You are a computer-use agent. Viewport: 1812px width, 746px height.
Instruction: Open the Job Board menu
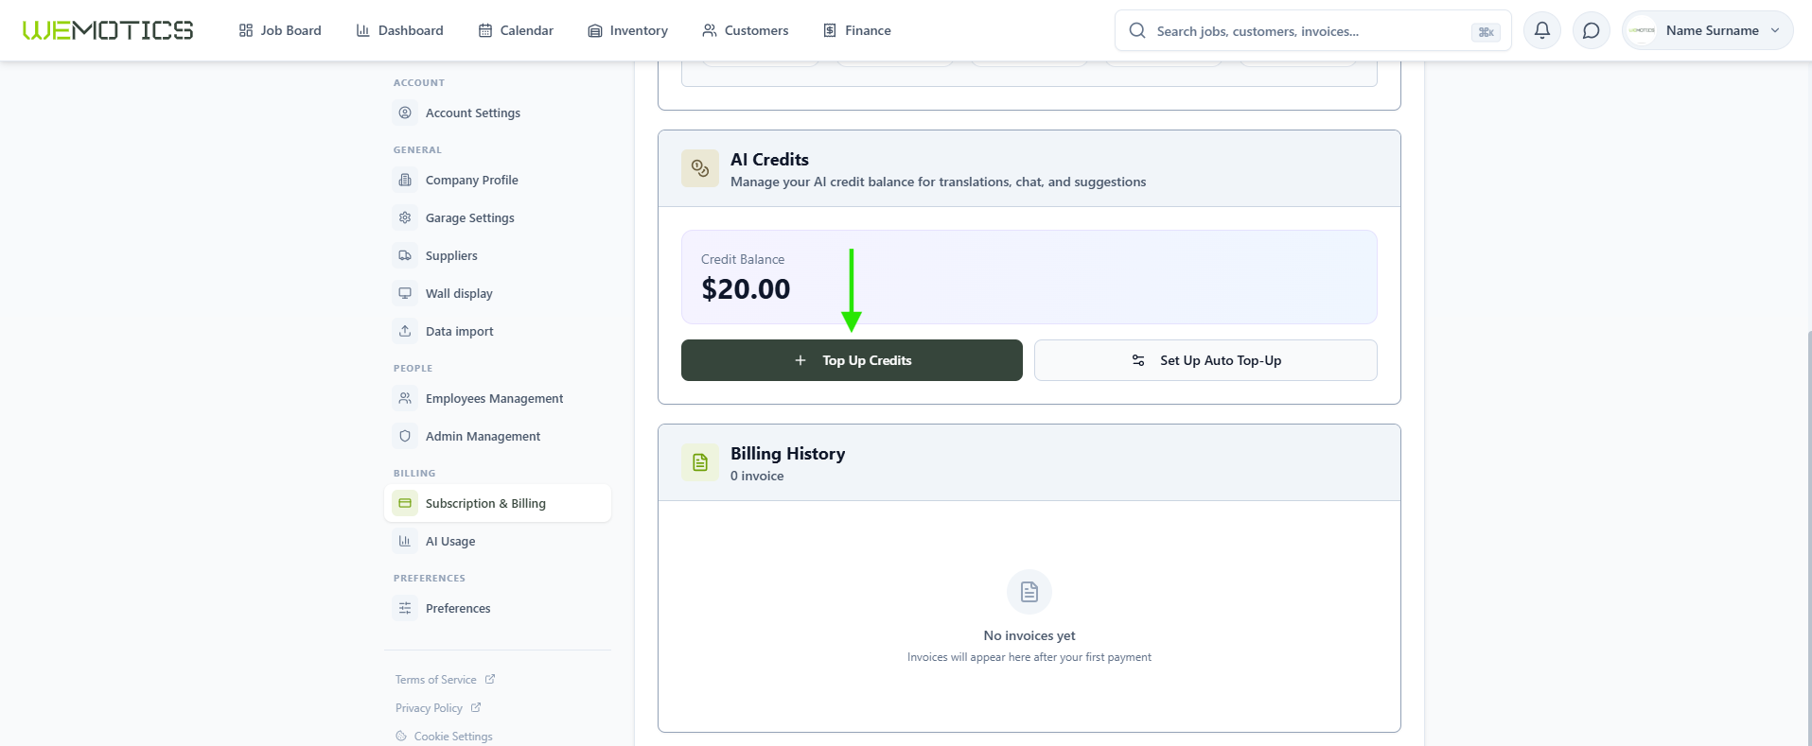coord(280,30)
